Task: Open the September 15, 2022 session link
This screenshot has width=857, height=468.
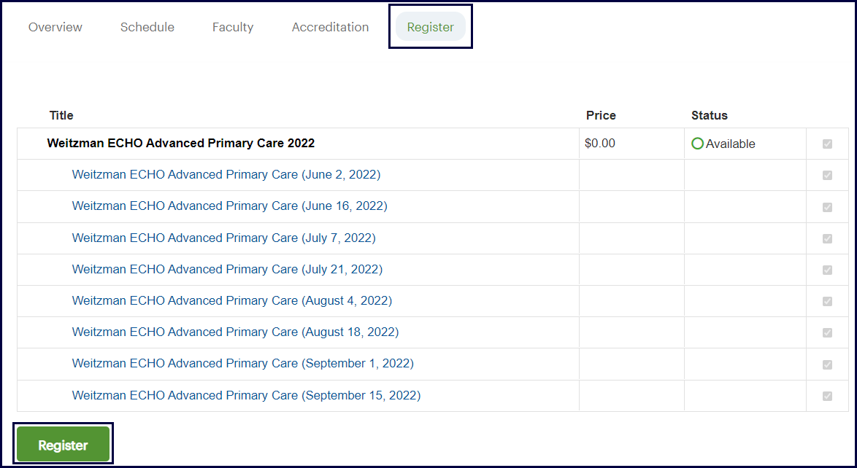Action: [x=246, y=395]
